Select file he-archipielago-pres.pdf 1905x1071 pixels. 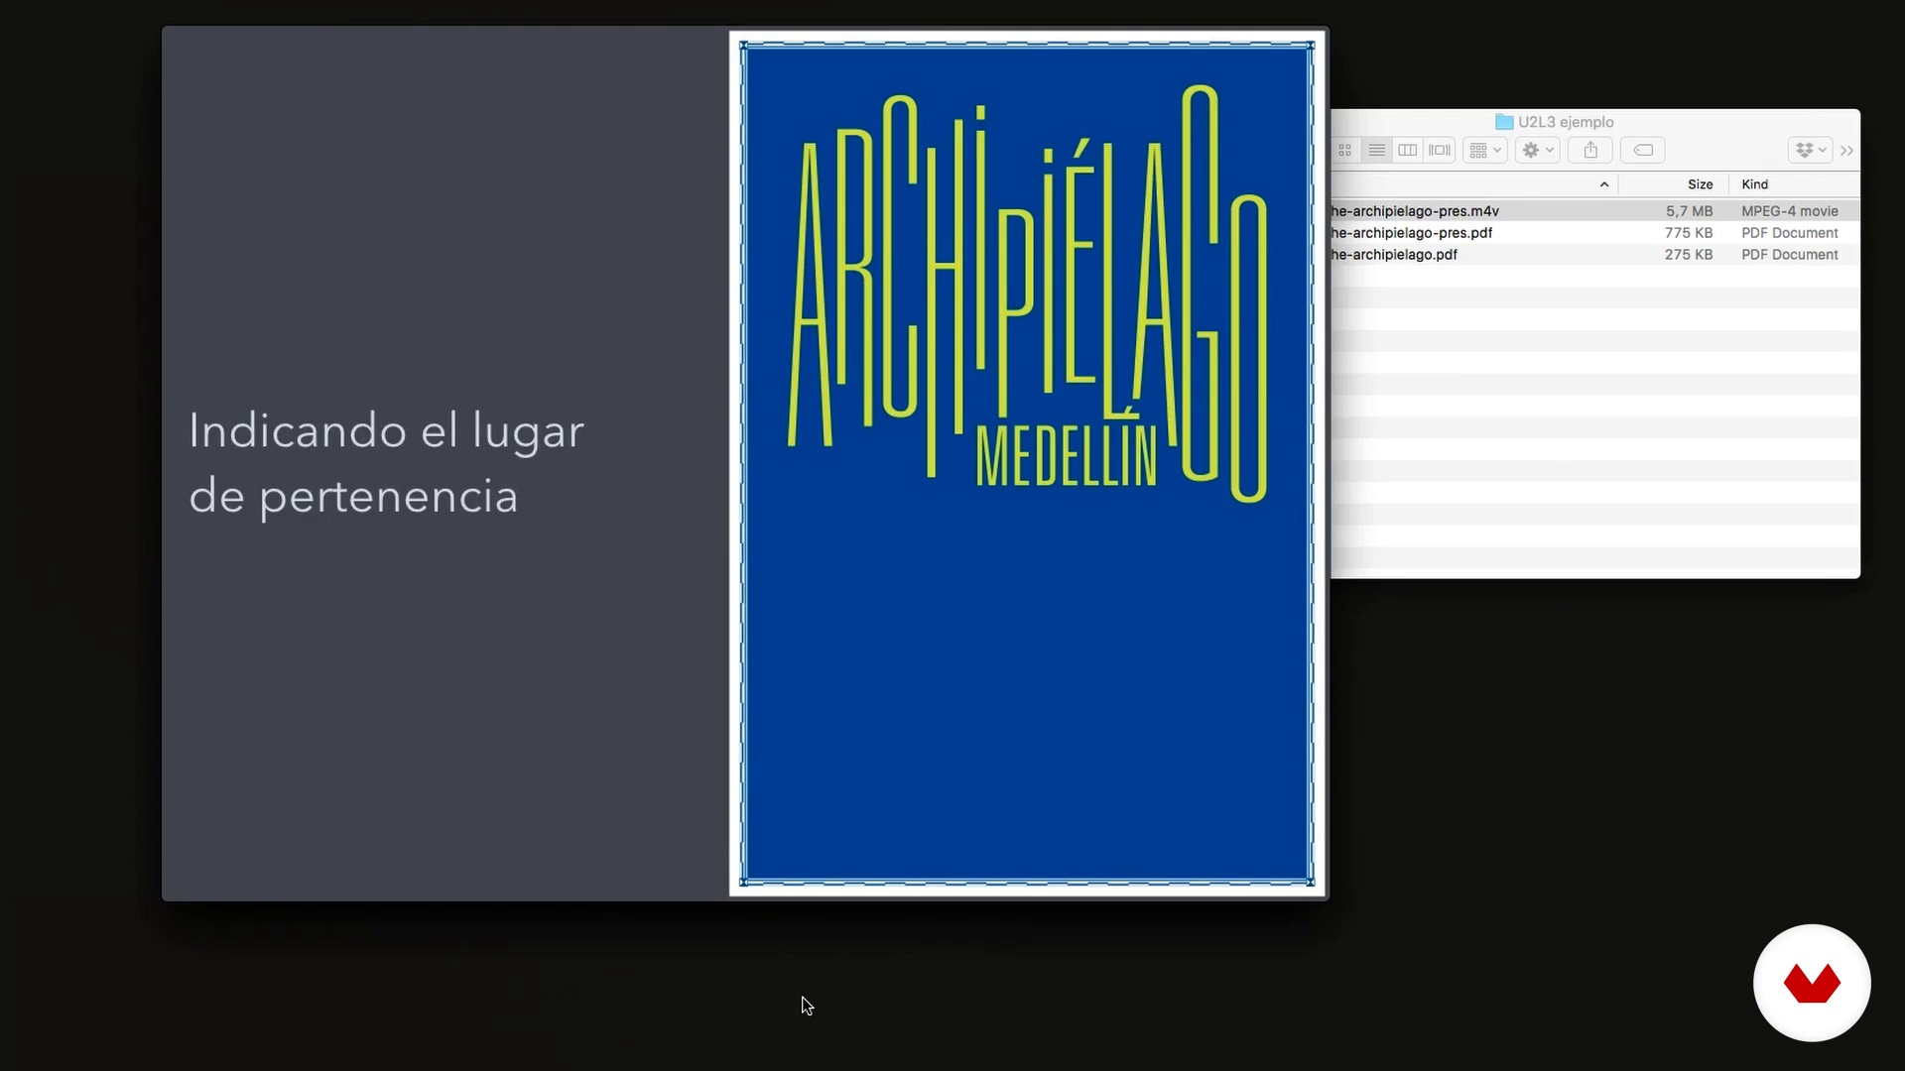pyautogui.click(x=1412, y=233)
